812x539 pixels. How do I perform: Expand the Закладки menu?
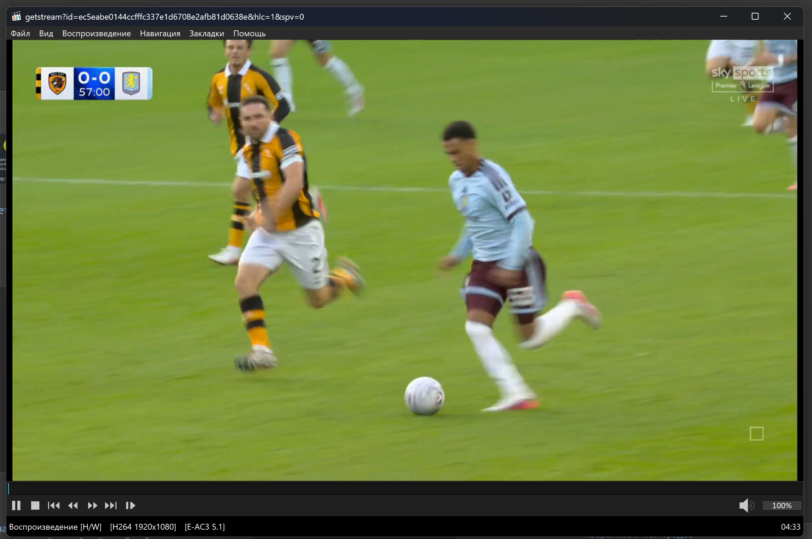(x=207, y=33)
